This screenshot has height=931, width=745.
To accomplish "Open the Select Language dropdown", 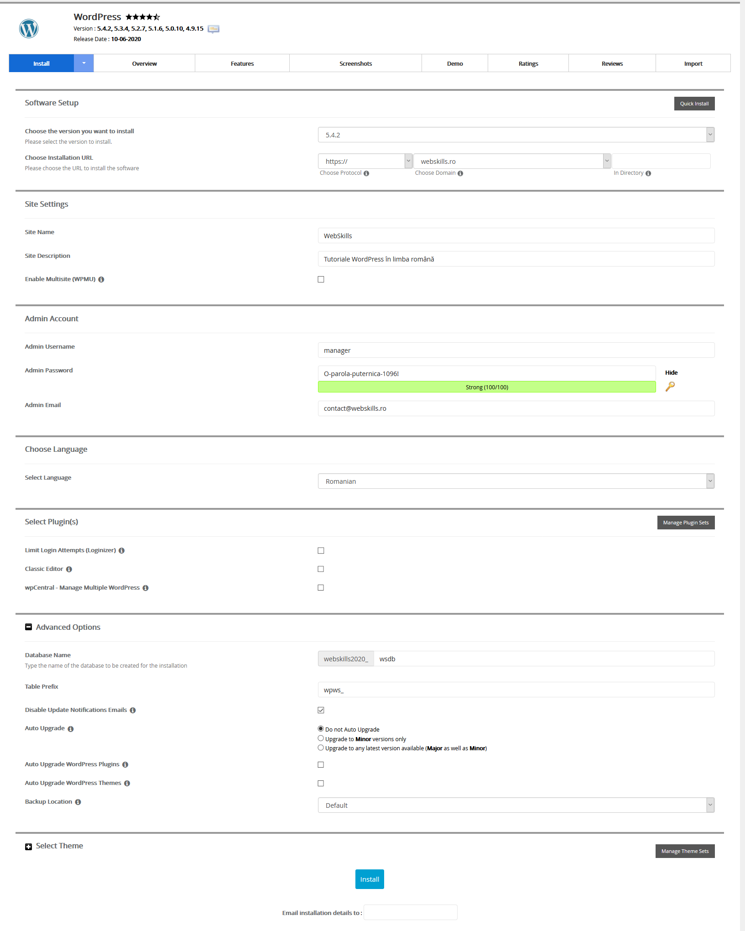I will pos(516,481).
